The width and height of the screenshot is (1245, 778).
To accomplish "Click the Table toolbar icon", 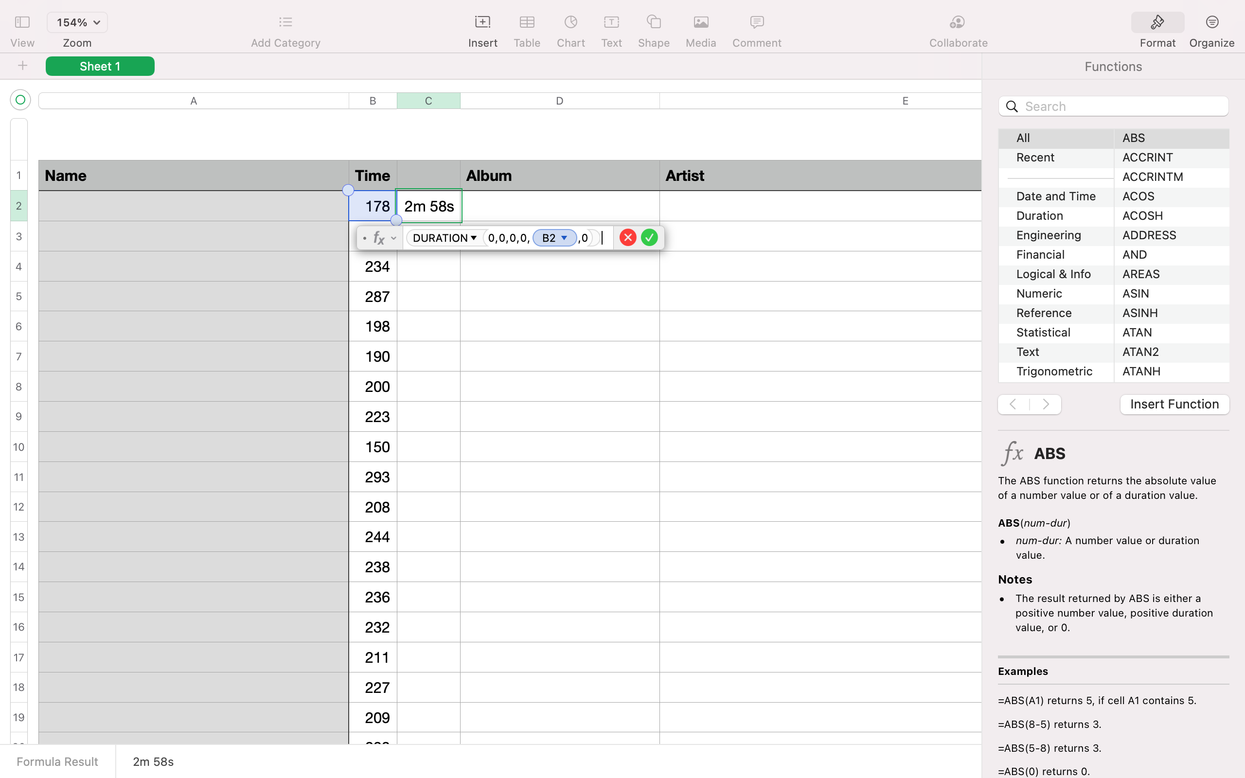I will 526,22.
